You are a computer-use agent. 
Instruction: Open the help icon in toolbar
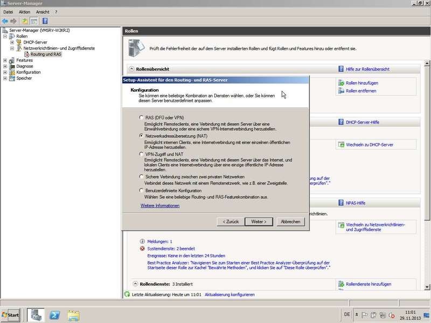point(45,21)
